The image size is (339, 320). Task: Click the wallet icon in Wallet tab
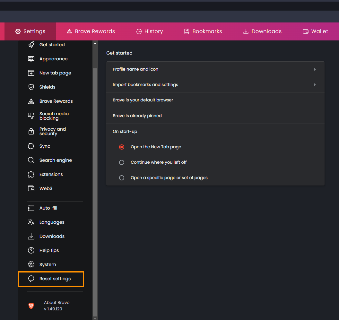tap(306, 31)
